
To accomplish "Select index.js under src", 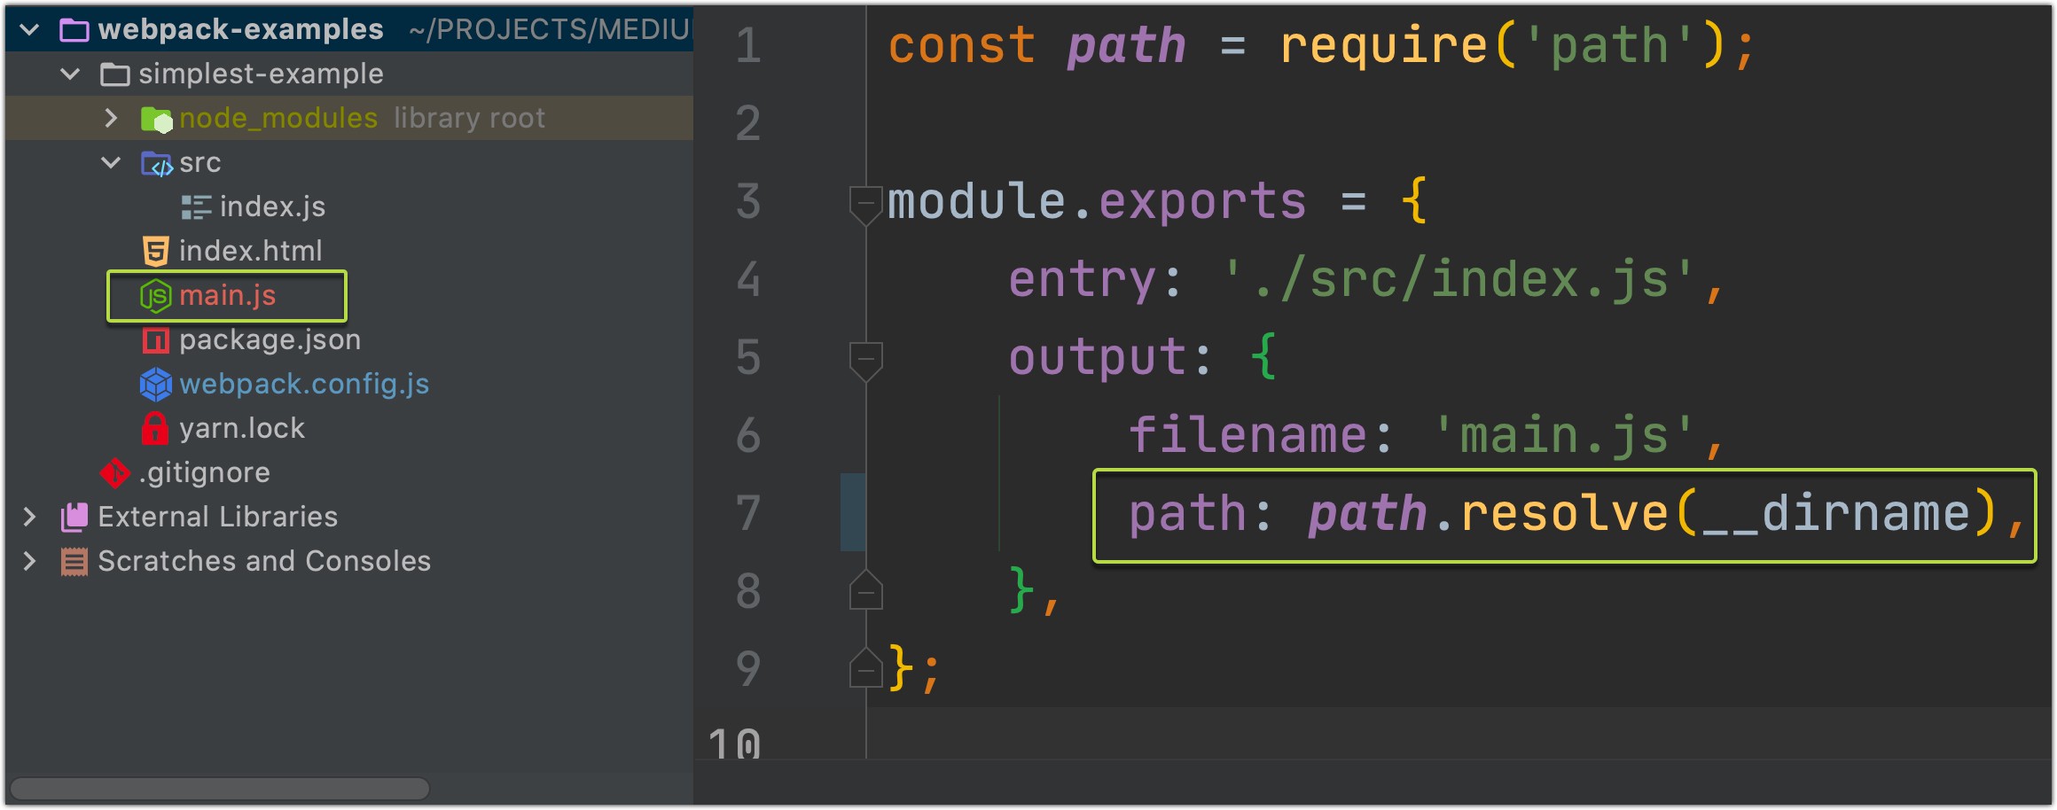I will coord(272,206).
